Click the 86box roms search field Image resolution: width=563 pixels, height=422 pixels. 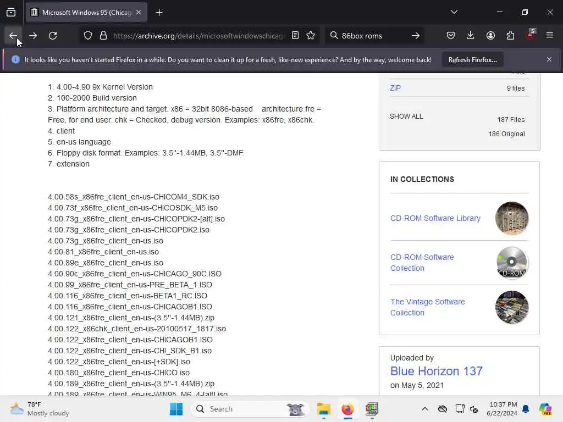pyautogui.click(x=373, y=36)
